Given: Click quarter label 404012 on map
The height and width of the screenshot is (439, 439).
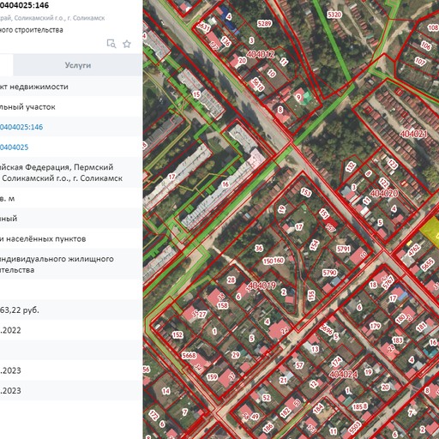Looking at the screenshot, I should pos(260,54).
